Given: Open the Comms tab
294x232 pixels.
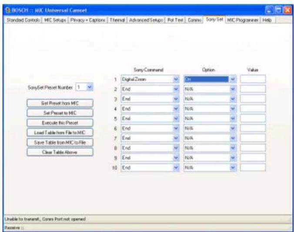Looking at the screenshot, I should (194, 20).
